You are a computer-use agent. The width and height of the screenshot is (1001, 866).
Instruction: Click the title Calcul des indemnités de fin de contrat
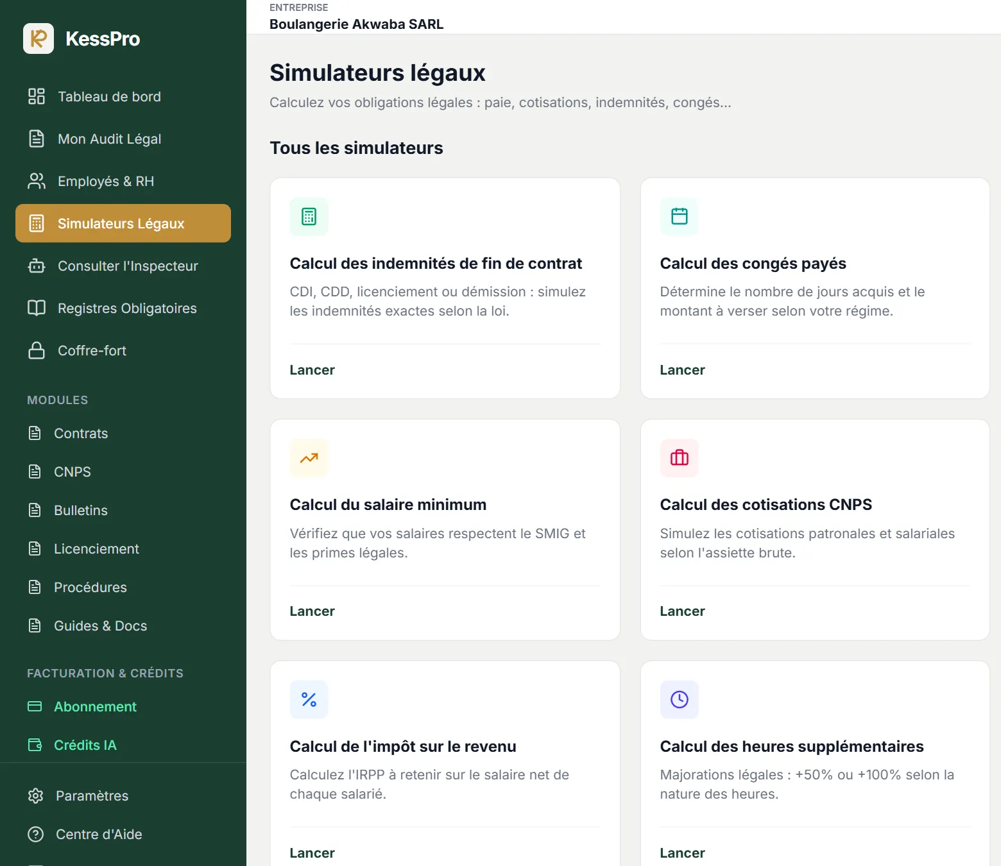436,264
